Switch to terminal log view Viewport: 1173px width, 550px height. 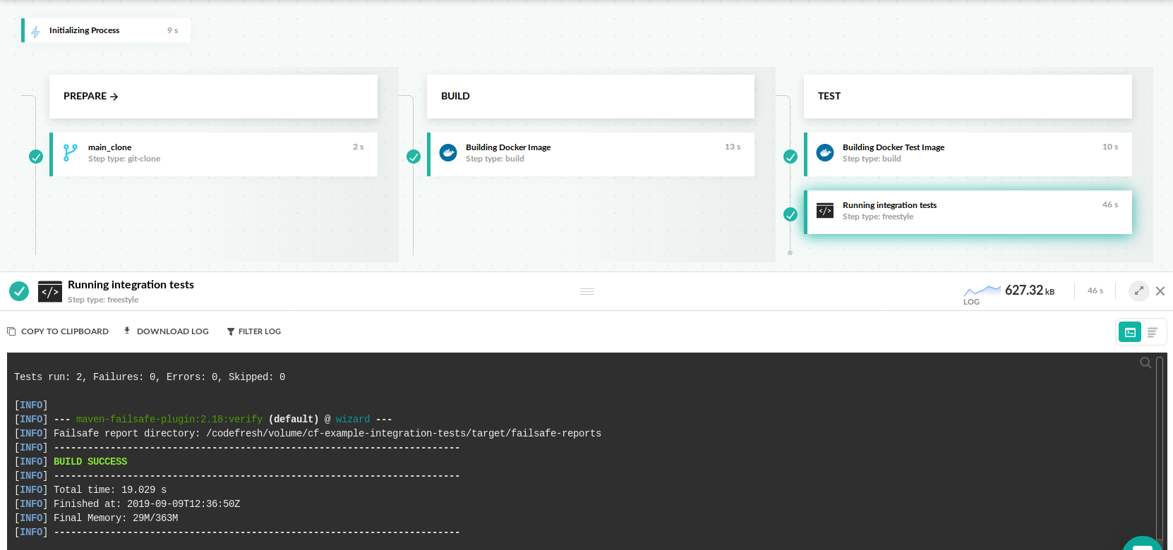coord(1130,332)
